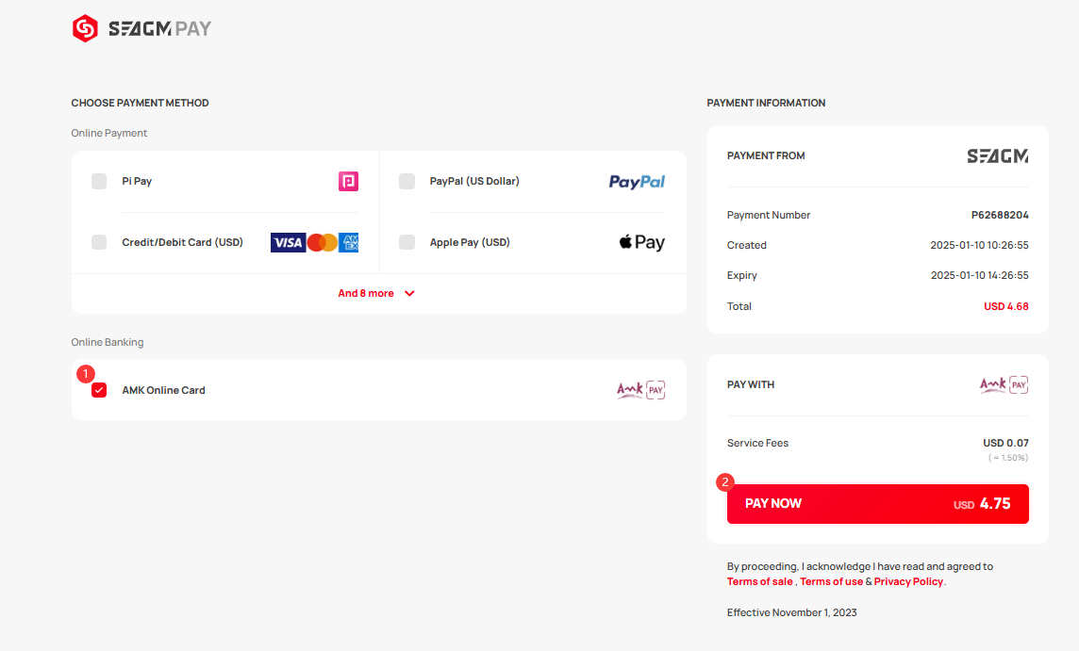Viewport: 1079px width, 651px height.
Task: Open the Terms of sale link
Action: 759,581
